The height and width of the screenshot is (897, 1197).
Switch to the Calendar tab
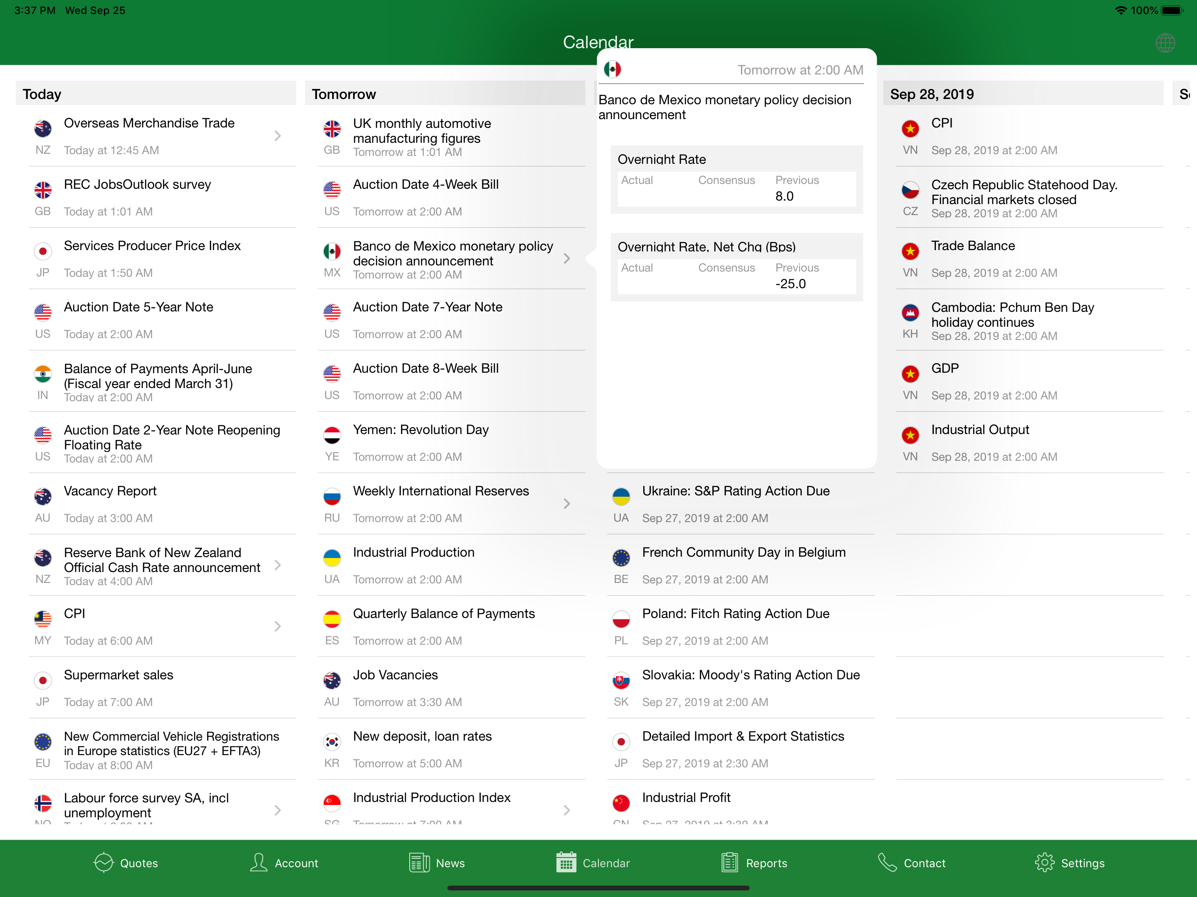[x=593, y=862]
